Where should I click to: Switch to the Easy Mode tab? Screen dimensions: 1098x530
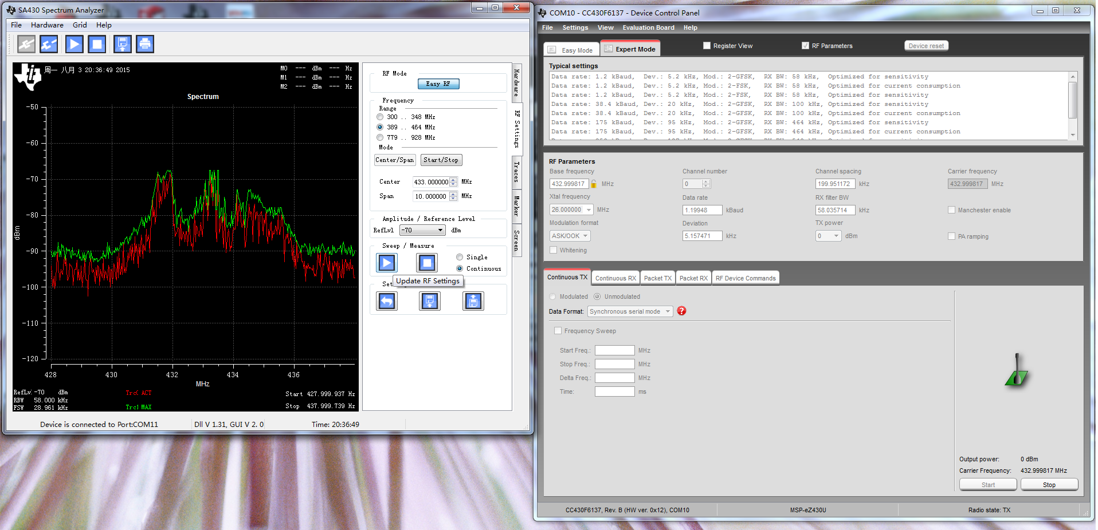(x=571, y=50)
